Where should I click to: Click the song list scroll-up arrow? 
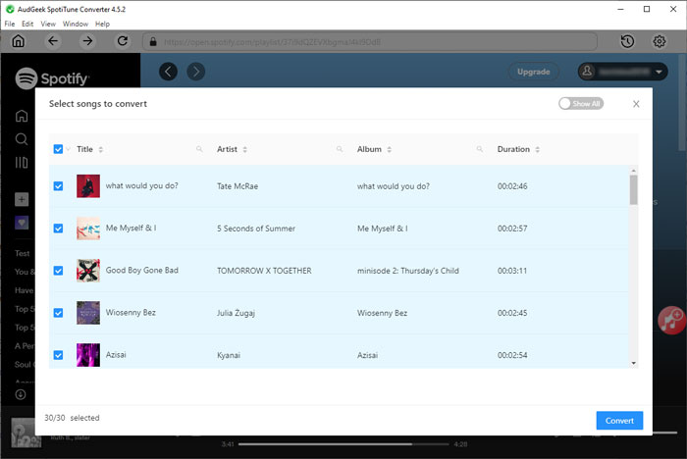click(x=634, y=171)
